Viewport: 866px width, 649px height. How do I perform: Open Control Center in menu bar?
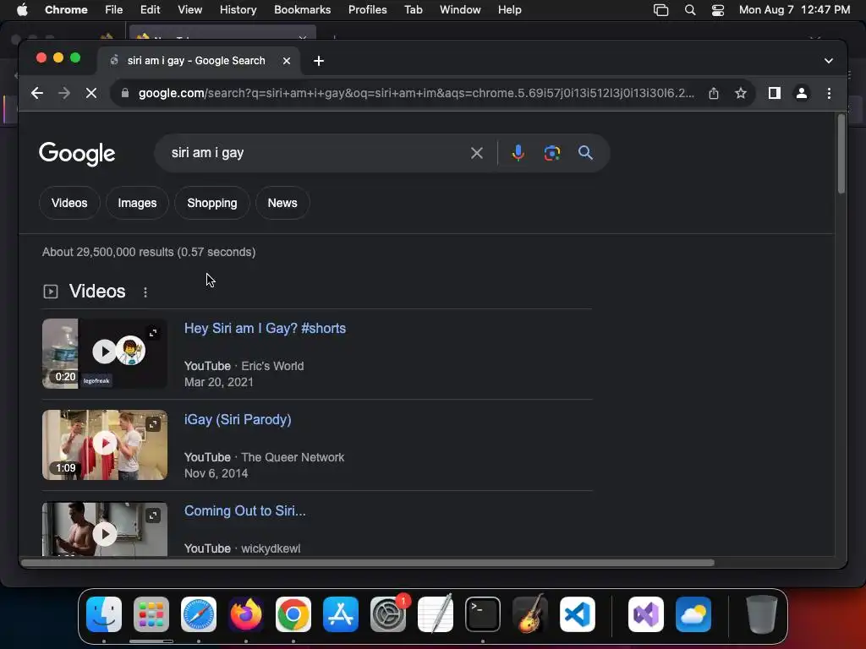pos(717,10)
